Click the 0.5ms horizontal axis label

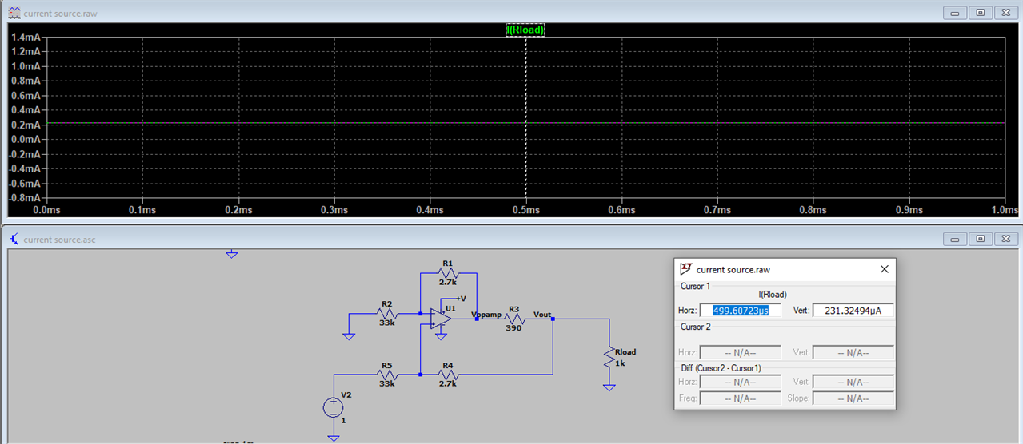(525, 211)
